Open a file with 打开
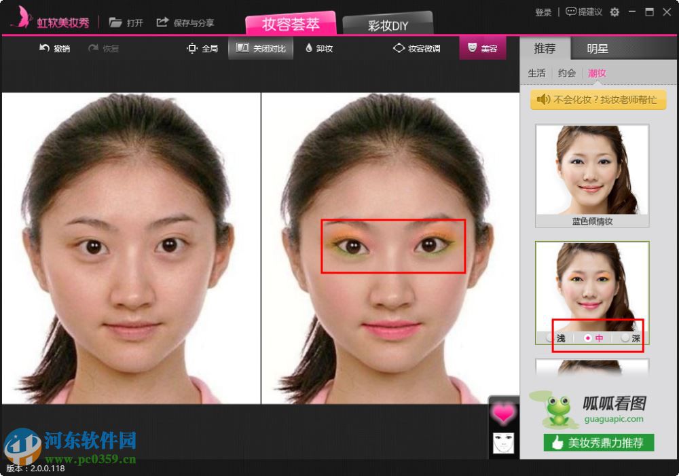The width and height of the screenshot is (679, 476). (x=126, y=21)
